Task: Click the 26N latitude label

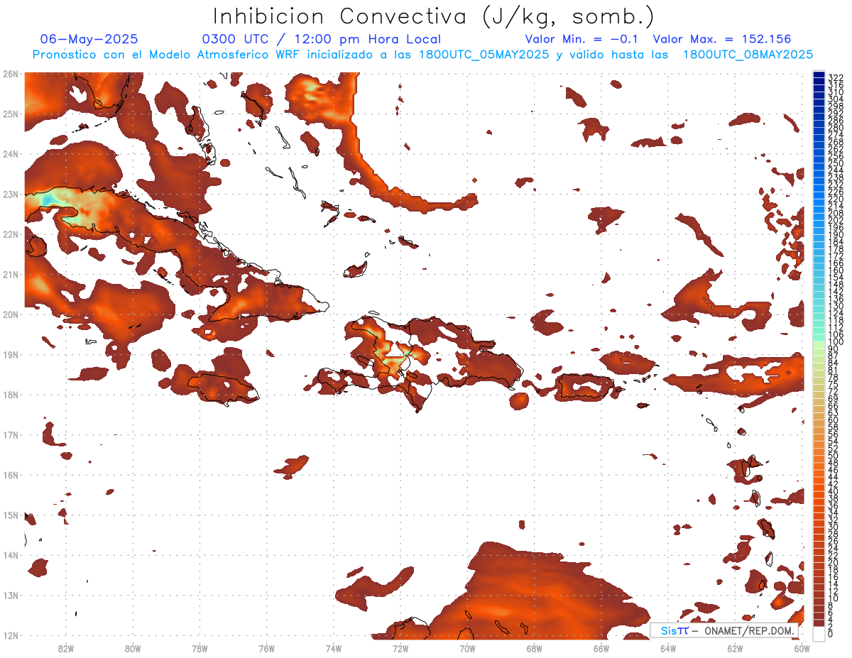Action: (10, 73)
